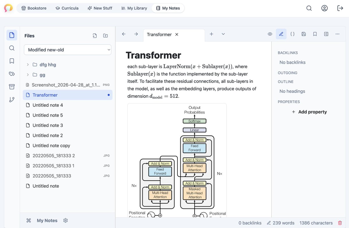Open the tab list chevron dropdown
The width and height of the screenshot is (349, 228).
pyautogui.click(x=223, y=34)
